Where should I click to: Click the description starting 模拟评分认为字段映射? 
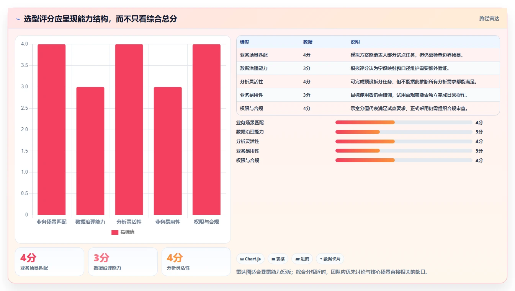[x=400, y=68]
